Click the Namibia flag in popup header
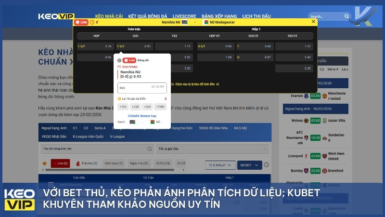The image size is (385, 217). coord(185,22)
